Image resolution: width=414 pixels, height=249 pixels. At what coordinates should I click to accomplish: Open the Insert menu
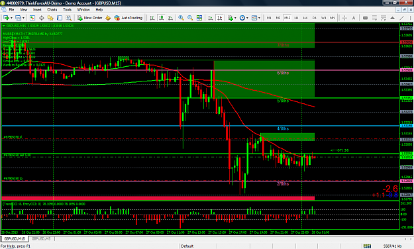coord(37,9)
